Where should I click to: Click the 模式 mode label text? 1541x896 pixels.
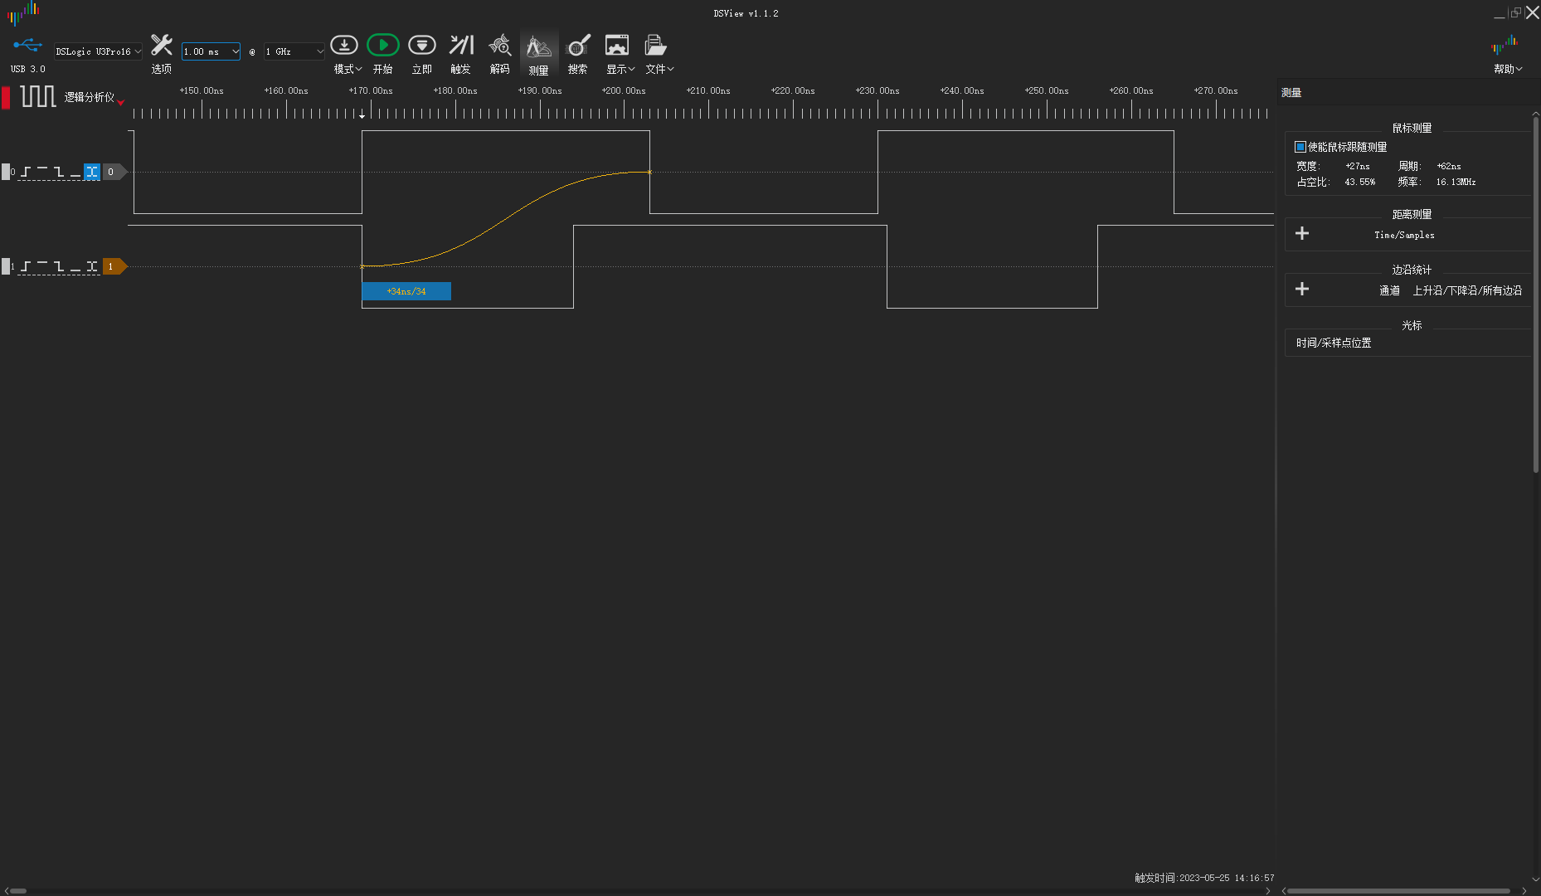343,69
